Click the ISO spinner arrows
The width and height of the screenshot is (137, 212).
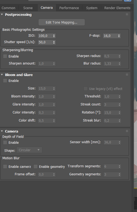pos(54,36)
